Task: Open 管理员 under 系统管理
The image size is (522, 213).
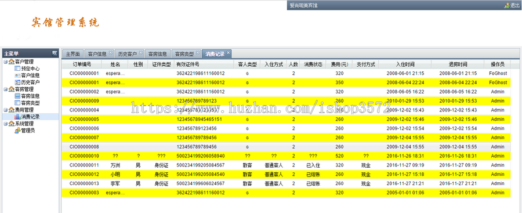Action: click(x=28, y=131)
